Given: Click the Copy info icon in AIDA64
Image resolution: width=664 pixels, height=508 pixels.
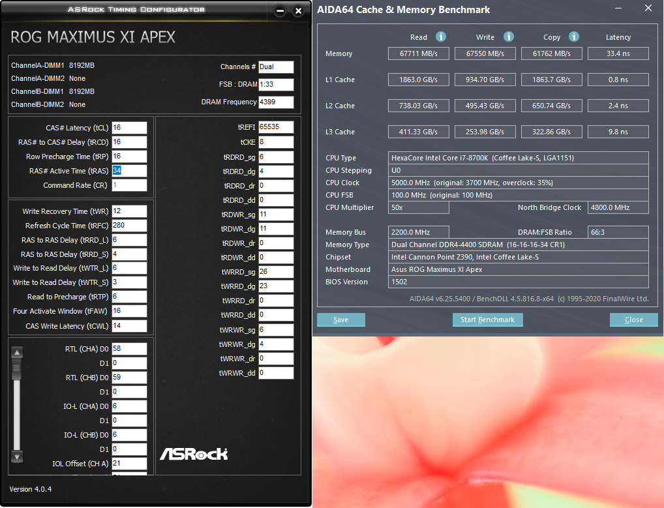Looking at the screenshot, I should (x=574, y=37).
